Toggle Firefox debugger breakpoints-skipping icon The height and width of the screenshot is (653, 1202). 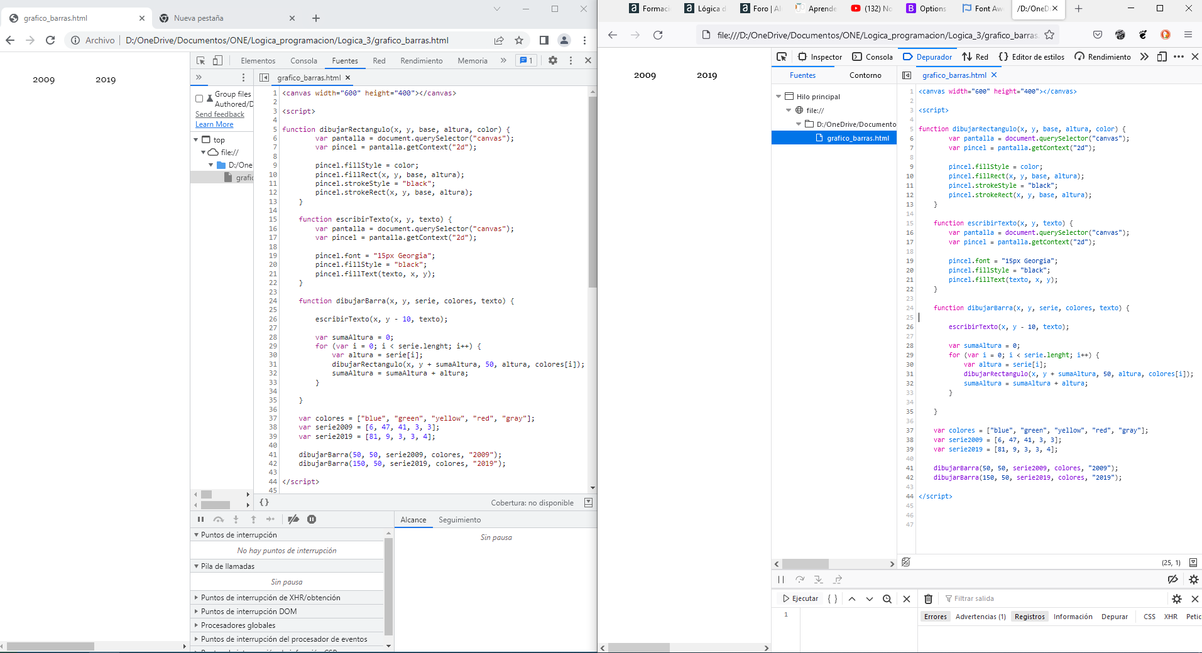point(1172,580)
